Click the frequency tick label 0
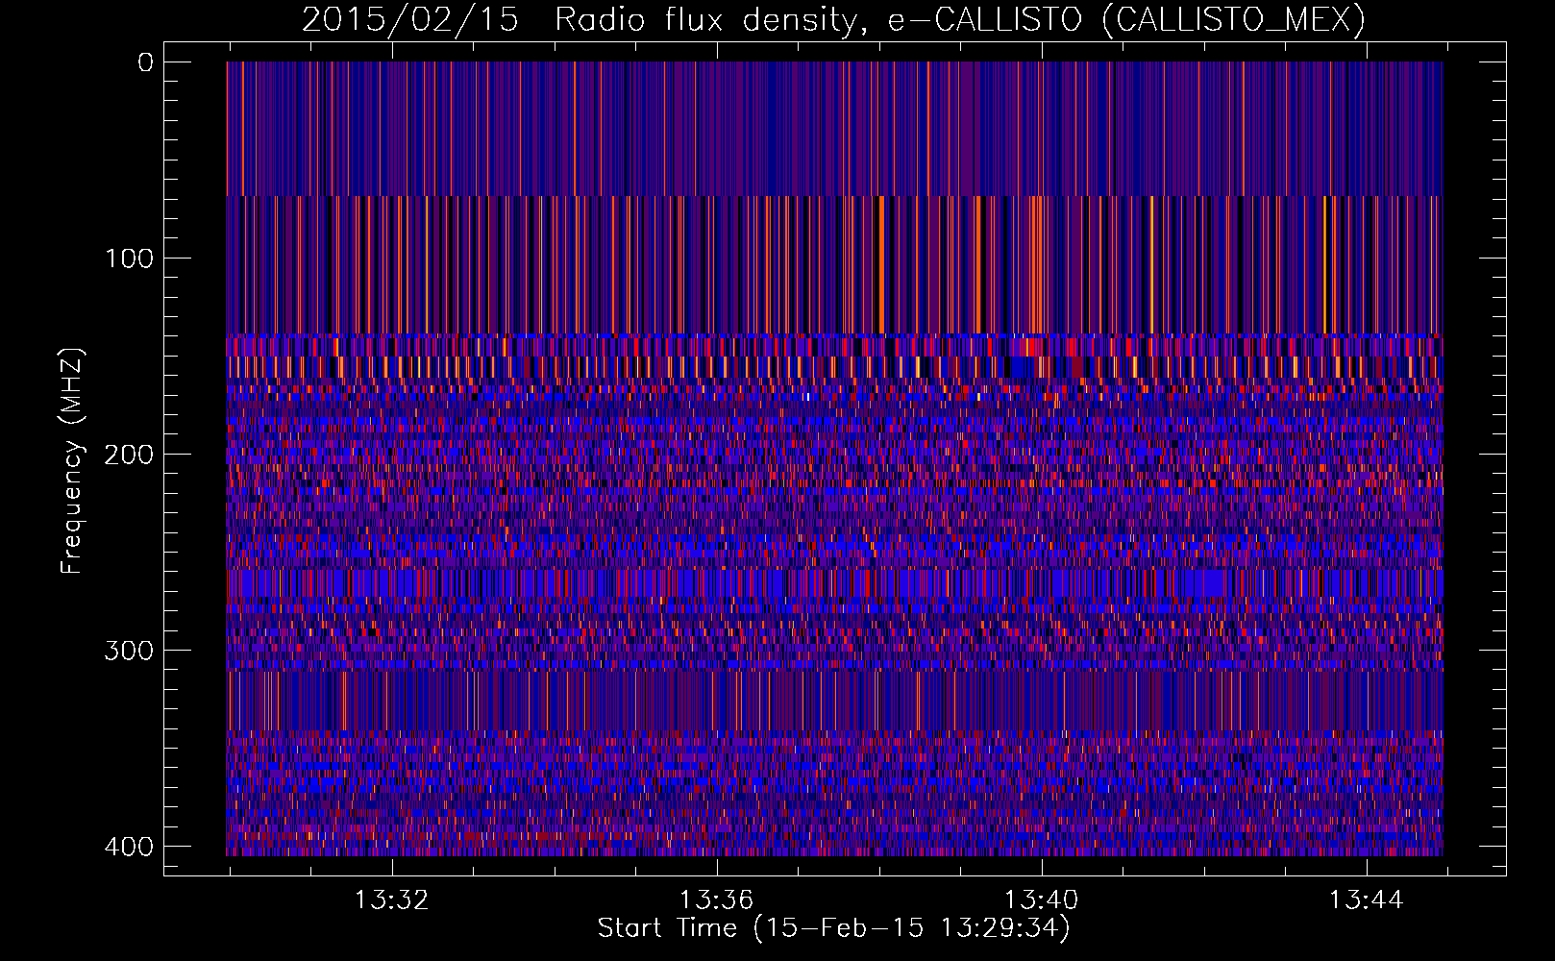1555x961 pixels. (145, 62)
